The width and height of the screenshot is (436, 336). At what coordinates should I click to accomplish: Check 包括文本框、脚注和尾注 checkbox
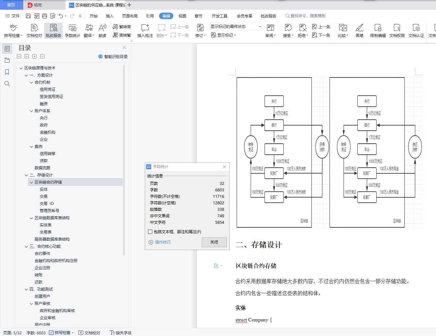(x=150, y=232)
